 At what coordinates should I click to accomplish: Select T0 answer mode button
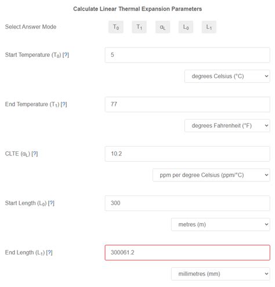[x=116, y=27]
